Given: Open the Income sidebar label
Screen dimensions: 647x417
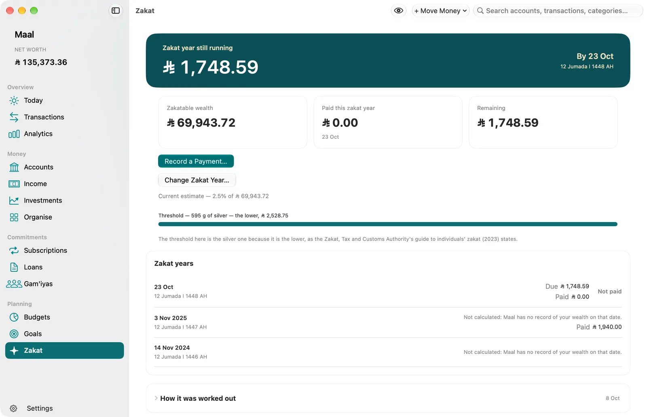Looking at the screenshot, I should (x=35, y=184).
